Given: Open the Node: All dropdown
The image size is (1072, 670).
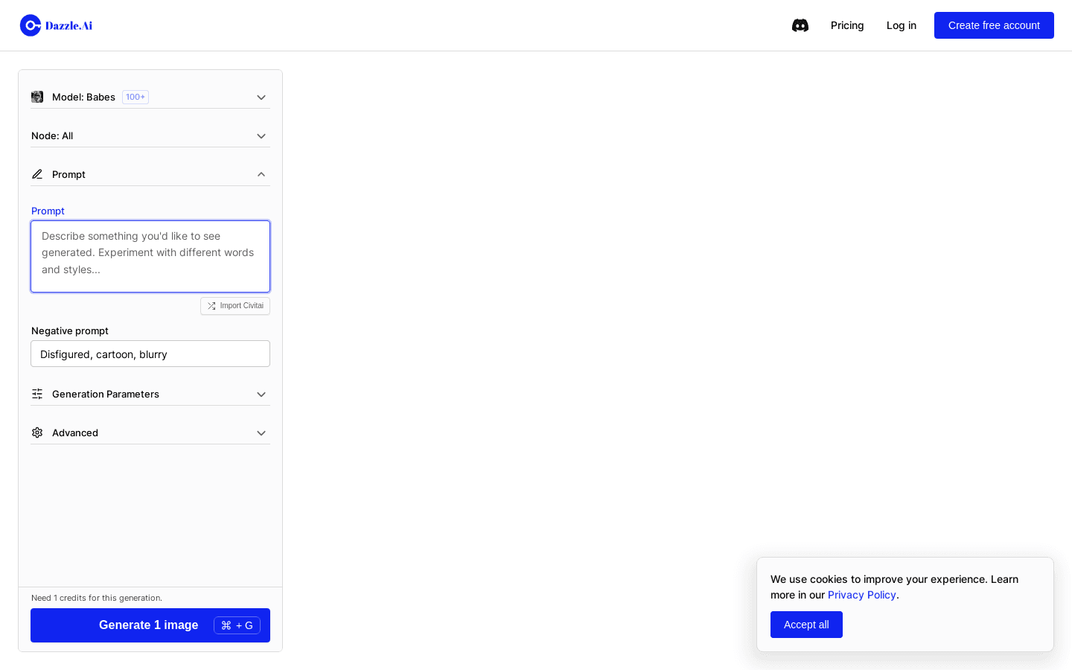Looking at the screenshot, I should pyautogui.click(x=261, y=135).
